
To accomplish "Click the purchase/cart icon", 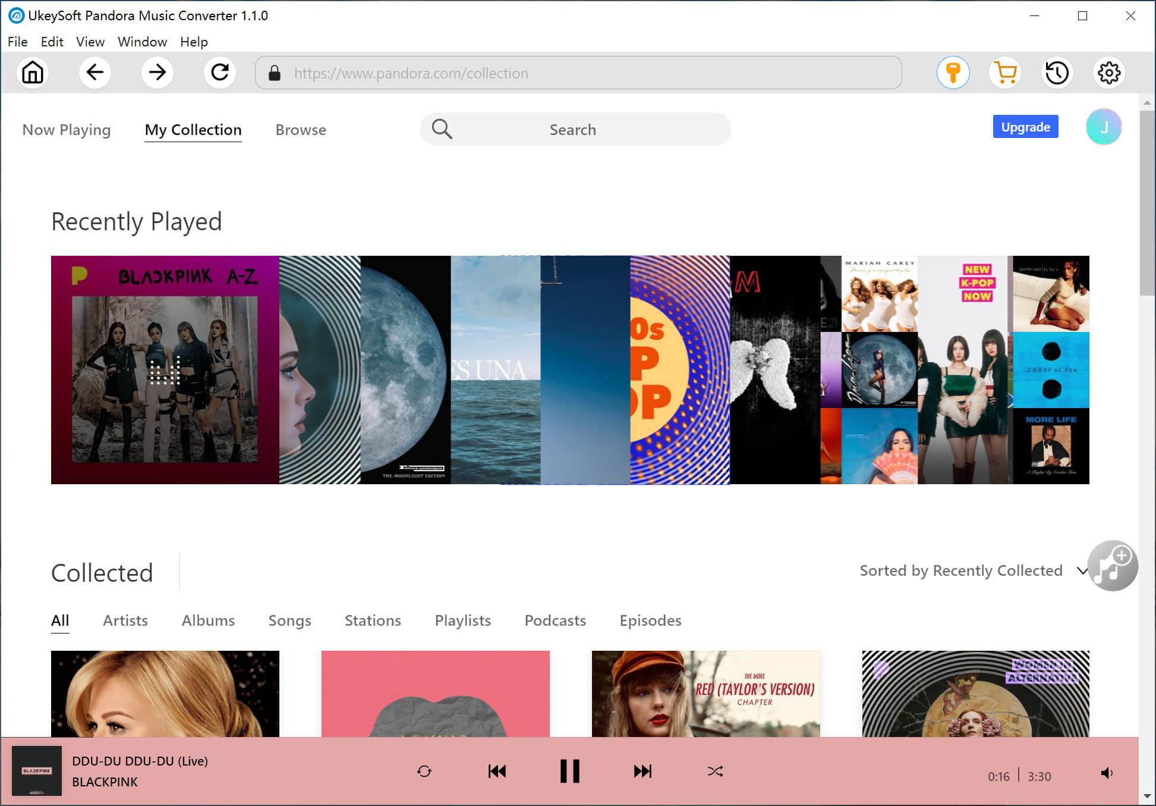I will point(1005,72).
